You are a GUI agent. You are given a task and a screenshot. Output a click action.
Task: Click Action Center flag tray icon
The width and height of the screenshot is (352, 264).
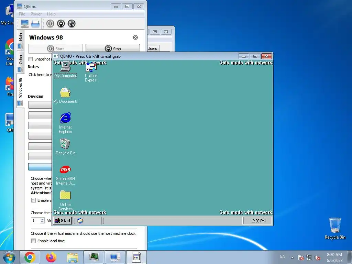pos(301,257)
